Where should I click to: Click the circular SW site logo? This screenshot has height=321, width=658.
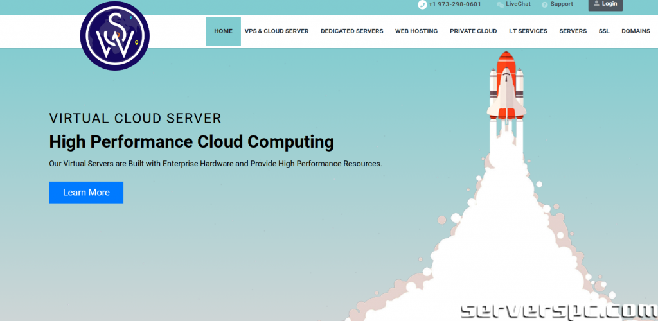[115, 36]
